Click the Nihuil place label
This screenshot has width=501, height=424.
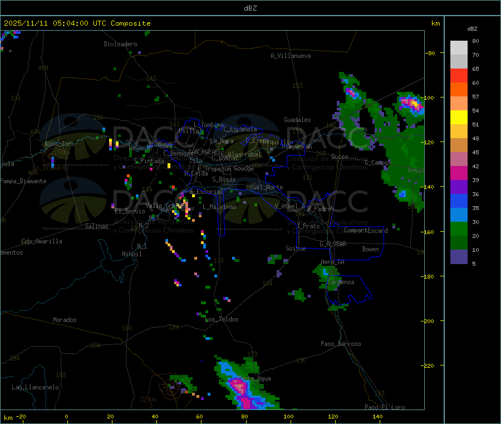tap(132, 254)
